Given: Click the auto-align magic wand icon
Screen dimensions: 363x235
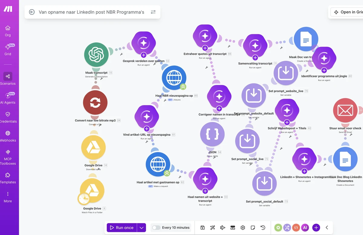Looking at the screenshot, I should (213, 228).
